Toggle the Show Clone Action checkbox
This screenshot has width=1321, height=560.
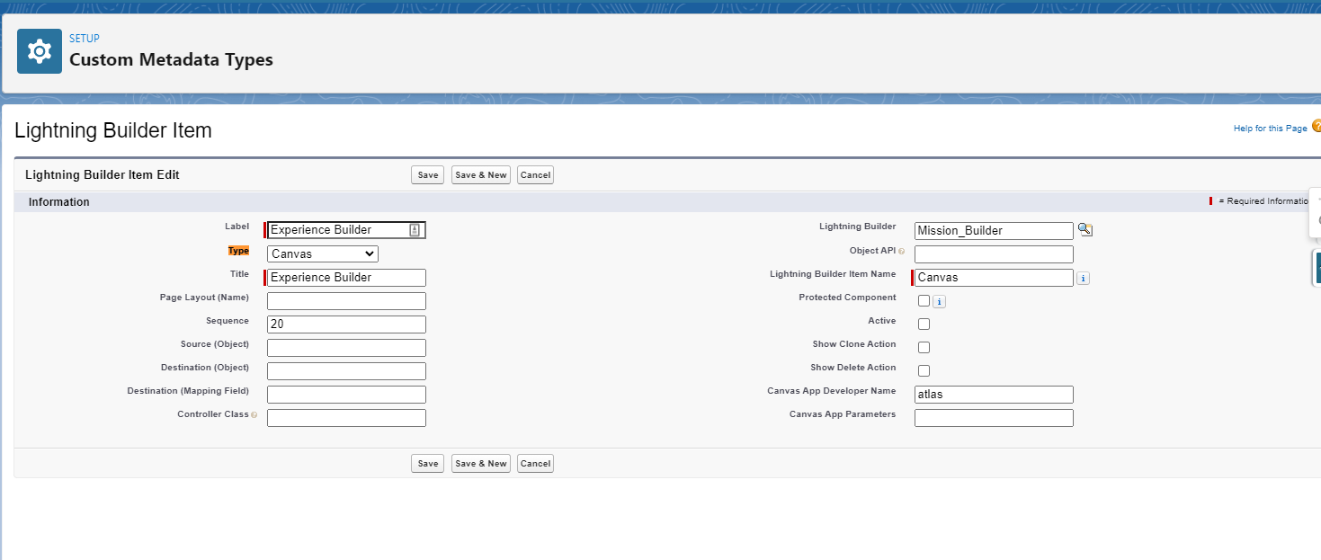pos(924,348)
